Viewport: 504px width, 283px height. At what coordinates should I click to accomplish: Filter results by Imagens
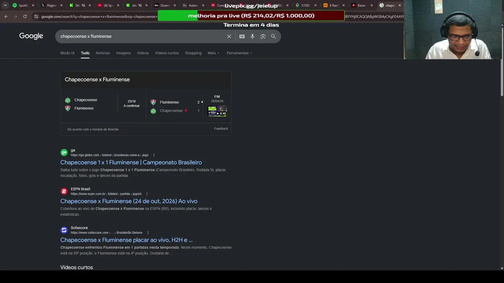coord(123,53)
